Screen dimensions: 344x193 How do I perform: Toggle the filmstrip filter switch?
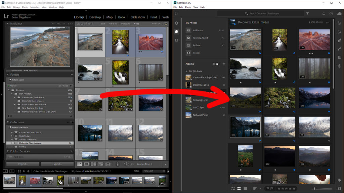[x=168, y=171]
